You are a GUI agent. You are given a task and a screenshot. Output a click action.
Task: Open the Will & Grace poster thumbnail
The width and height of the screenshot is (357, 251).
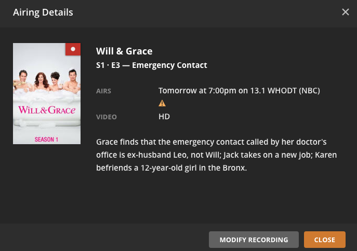47,93
